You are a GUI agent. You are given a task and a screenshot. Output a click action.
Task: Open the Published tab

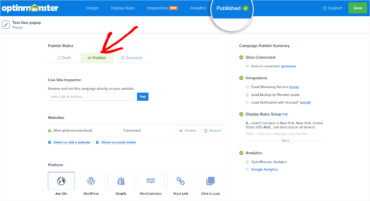point(232,8)
